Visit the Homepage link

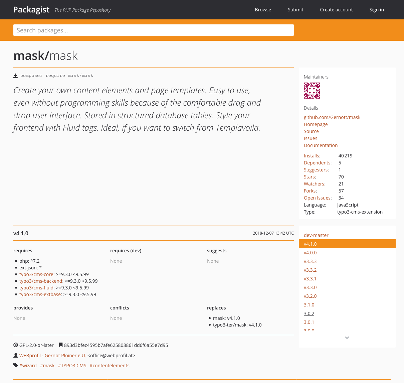click(x=316, y=124)
